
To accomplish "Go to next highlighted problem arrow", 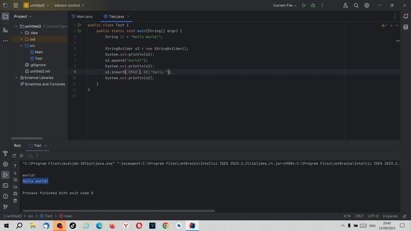I will tap(397, 26).
